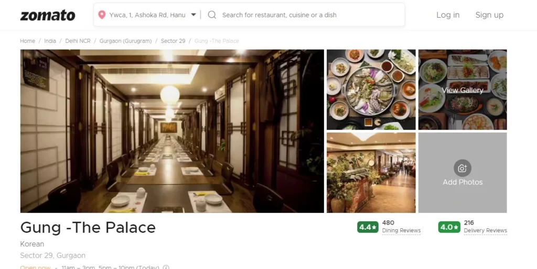Open the main dining hall photo
Screen dimensions: 537x269
pyautogui.click(x=172, y=131)
